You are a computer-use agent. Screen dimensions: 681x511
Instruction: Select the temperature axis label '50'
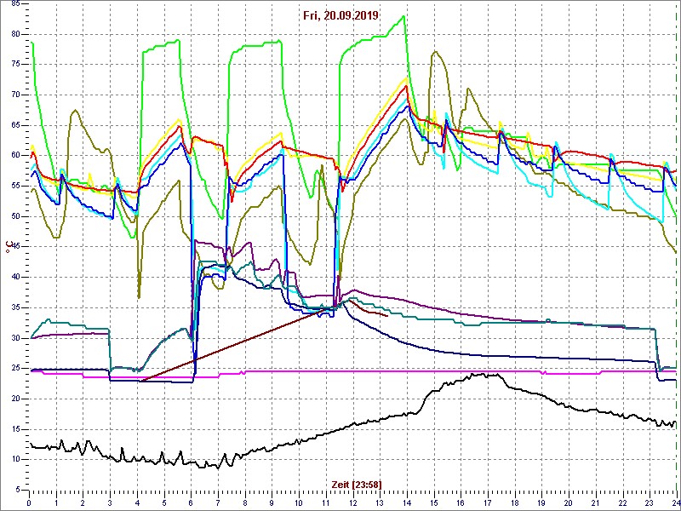pyautogui.click(x=14, y=216)
